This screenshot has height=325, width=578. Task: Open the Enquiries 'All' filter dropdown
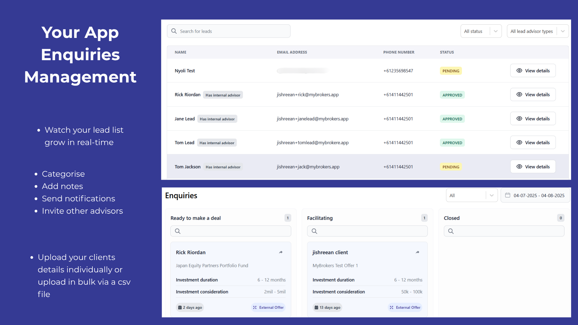(471, 195)
